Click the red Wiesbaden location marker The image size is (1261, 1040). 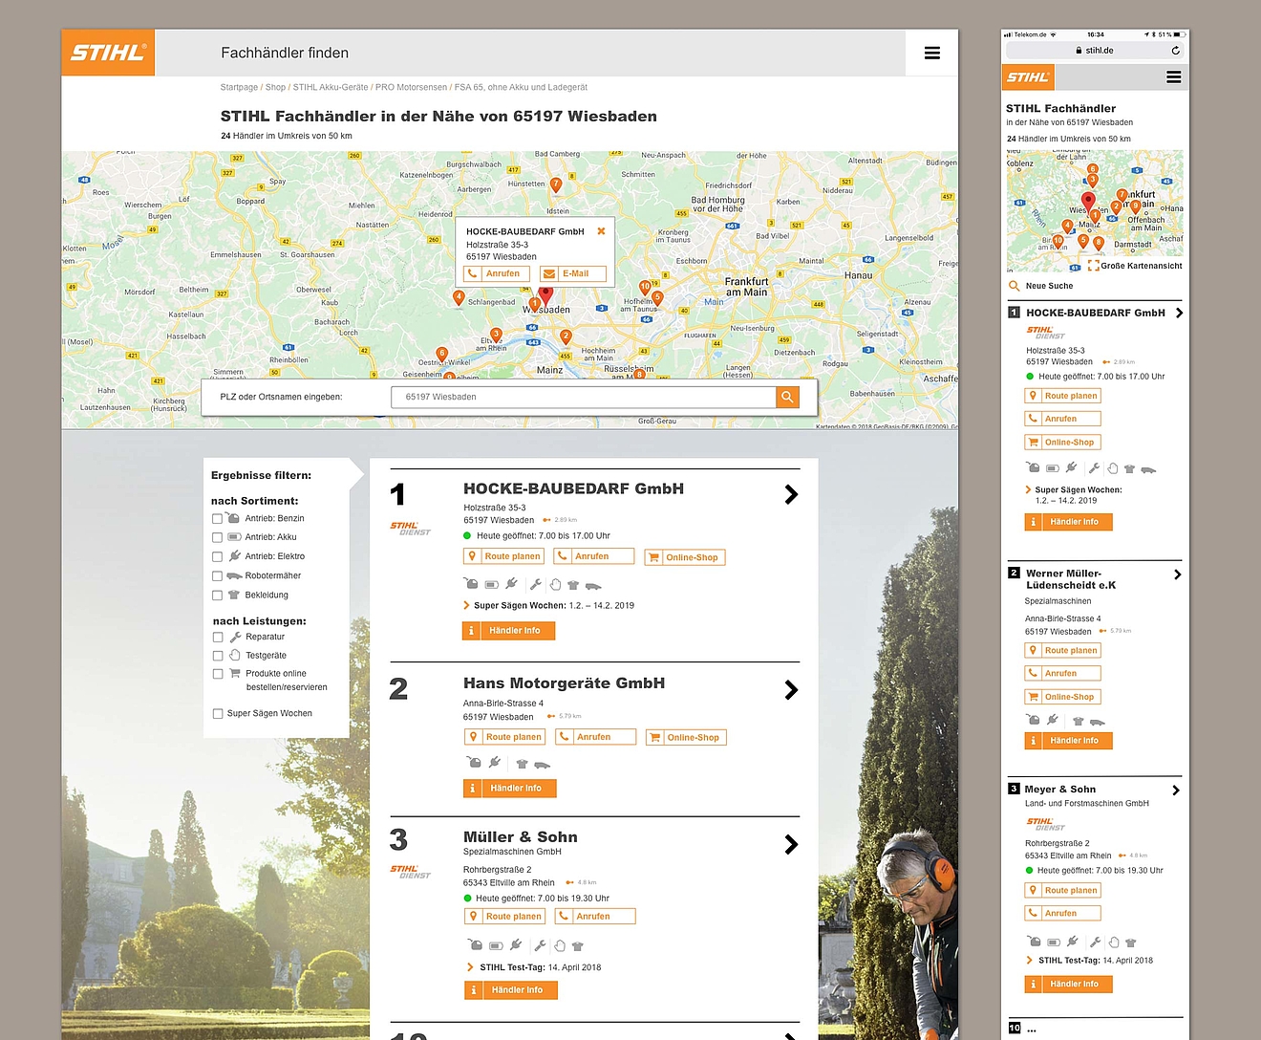click(x=545, y=294)
